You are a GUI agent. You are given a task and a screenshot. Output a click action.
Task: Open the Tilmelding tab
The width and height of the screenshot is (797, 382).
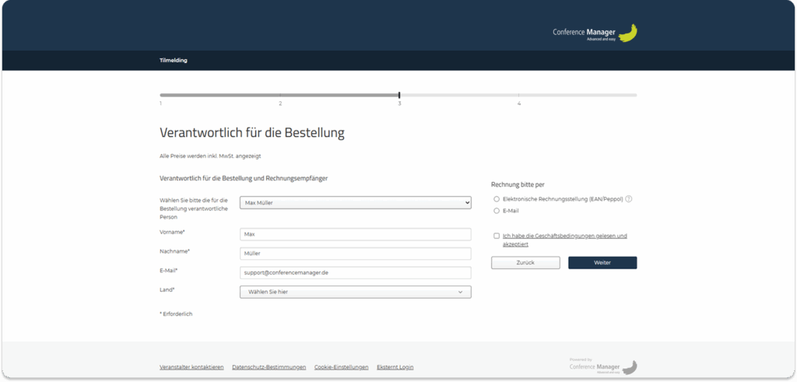pyautogui.click(x=174, y=61)
